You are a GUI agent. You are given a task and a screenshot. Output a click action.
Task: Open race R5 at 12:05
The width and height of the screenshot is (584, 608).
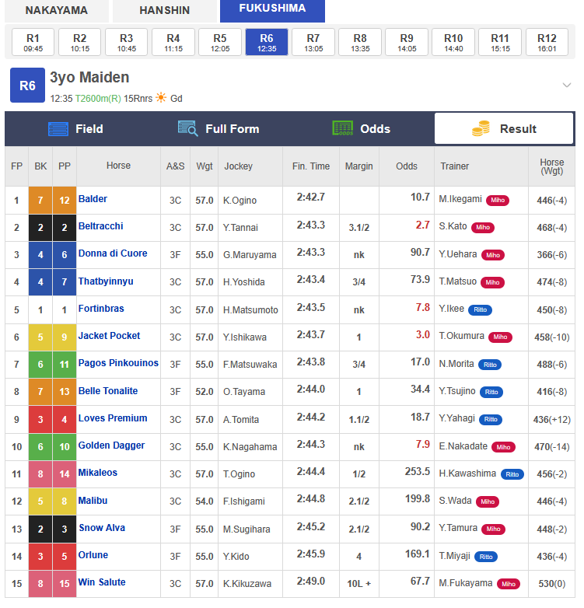[x=220, y=42]
